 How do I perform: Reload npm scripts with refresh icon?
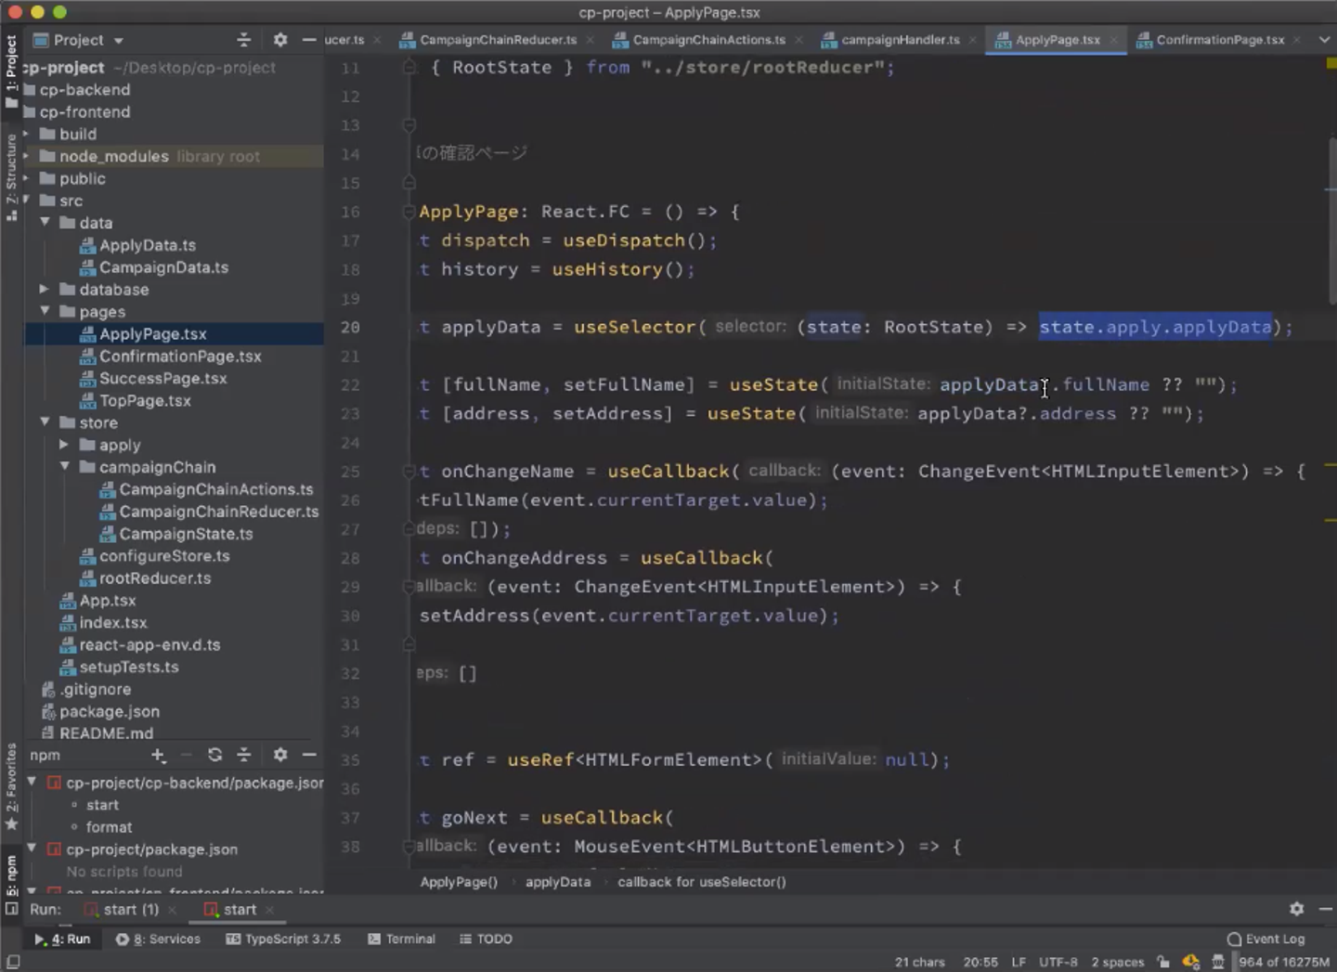[214, 755]
